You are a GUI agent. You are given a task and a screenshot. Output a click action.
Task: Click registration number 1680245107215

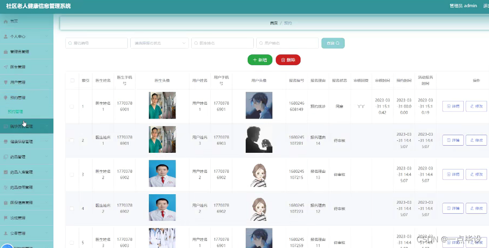tap(296, 175)
